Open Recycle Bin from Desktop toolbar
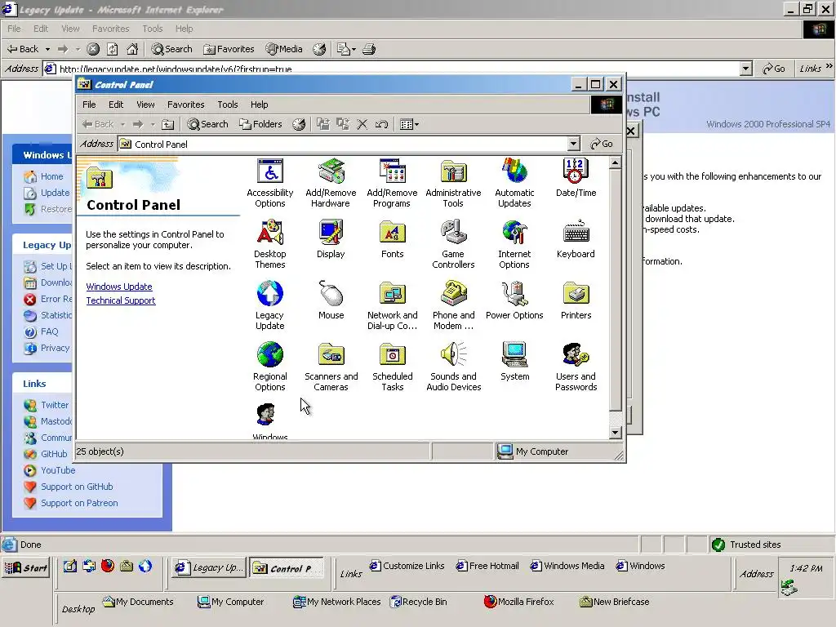This screenshot has width=836, height=627. click(419, 602)
